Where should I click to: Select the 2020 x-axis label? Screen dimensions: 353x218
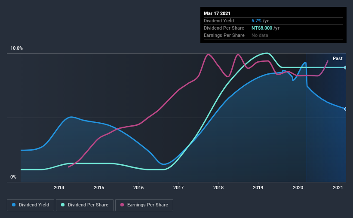coord(298,188)
